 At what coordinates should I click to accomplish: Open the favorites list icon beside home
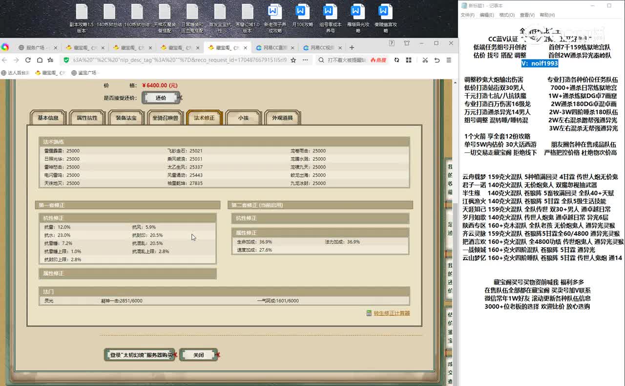(50, 60)
